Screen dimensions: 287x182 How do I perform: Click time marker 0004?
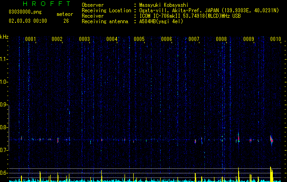coord(112,39)
